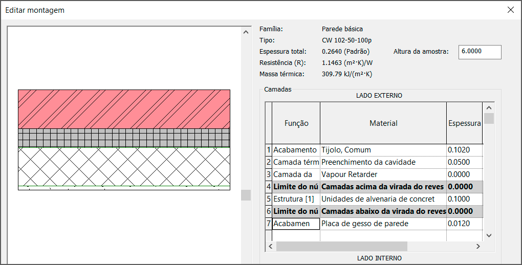Select Preenchimento da cavidade material cell
The image size is (522, 265).
[383, 162]
